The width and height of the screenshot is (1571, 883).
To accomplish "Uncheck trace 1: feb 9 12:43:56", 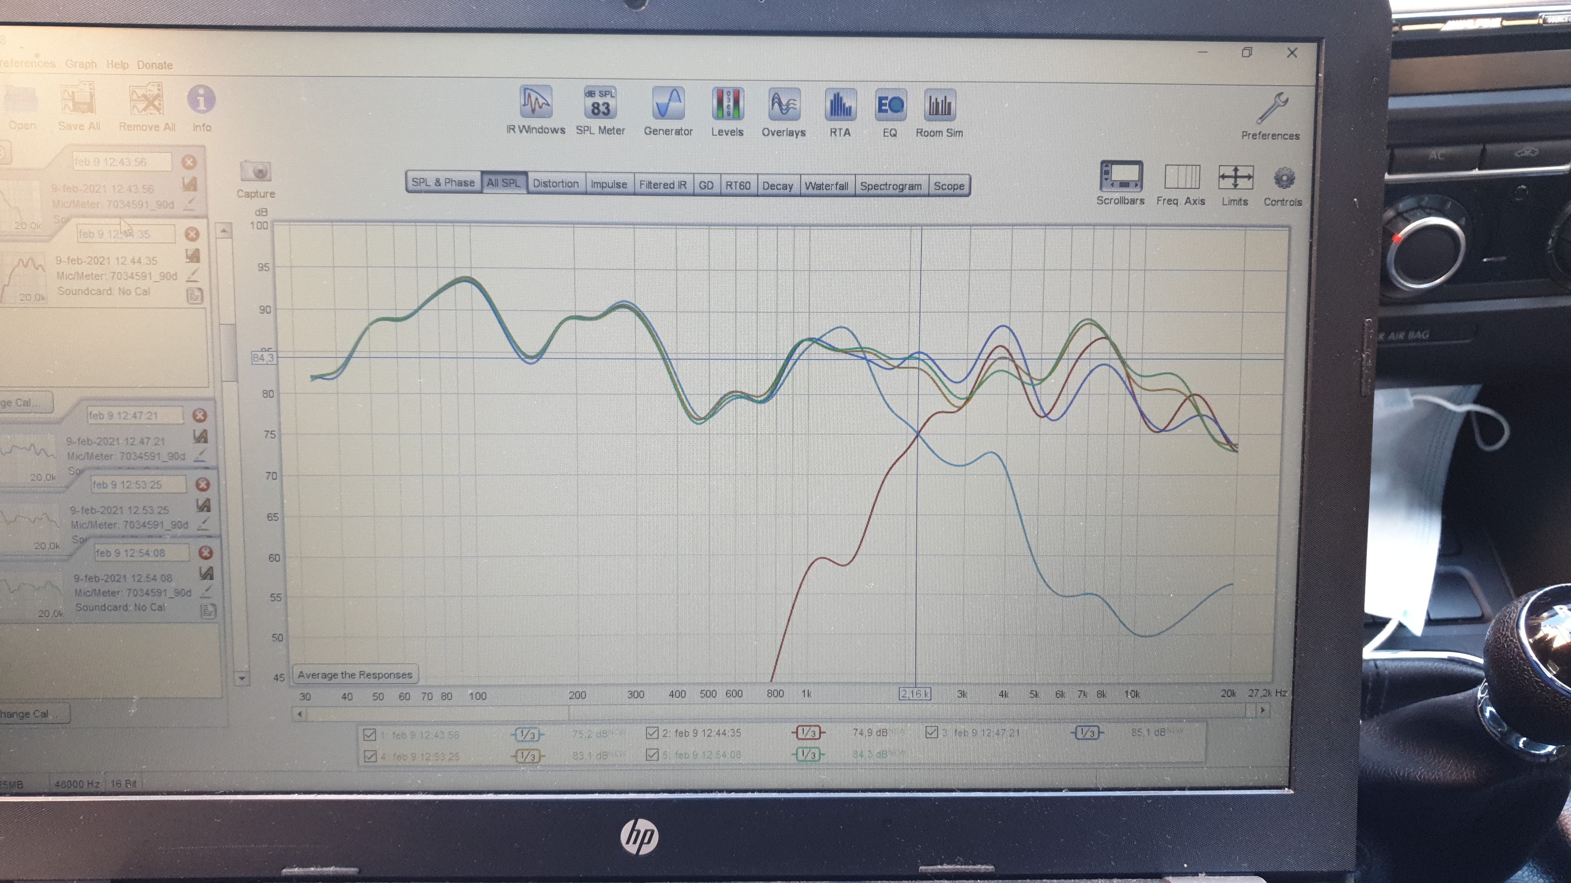I will tap(369, 734).
